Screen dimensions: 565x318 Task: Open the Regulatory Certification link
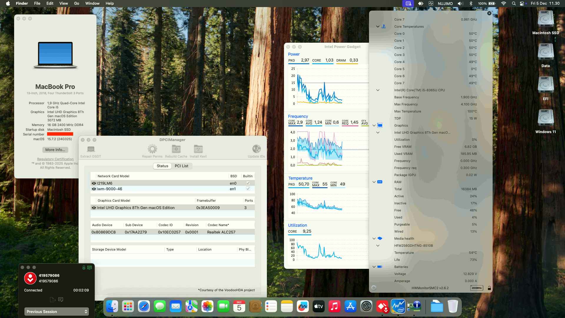point(55,159)
